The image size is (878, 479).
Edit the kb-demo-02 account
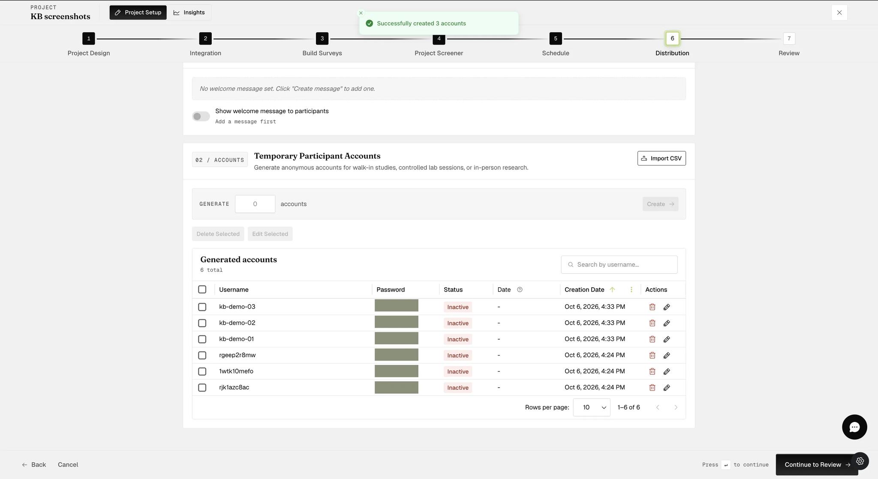pos(667,323)
